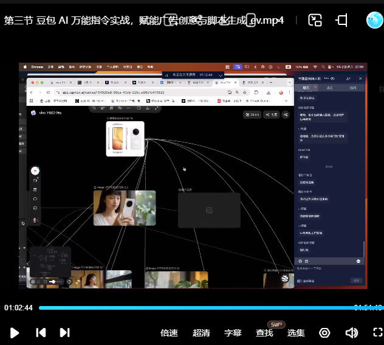The height and width of the screenshot is (345, 384).
Task: Click the sidebar user avatar
Action: [x=35, y=220]
